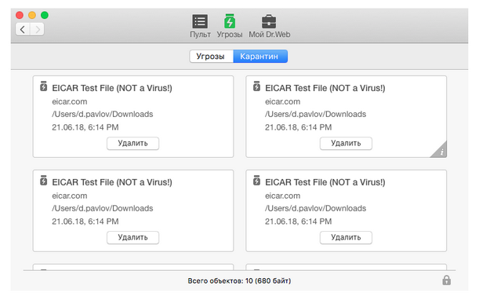Click the yellow minimize window button

(32, 15)
